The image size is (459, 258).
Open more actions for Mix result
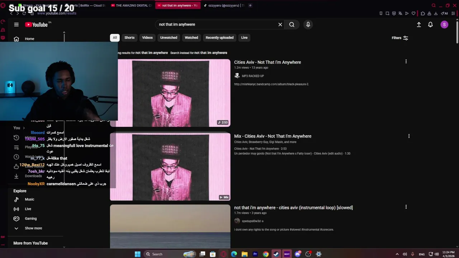409,136
